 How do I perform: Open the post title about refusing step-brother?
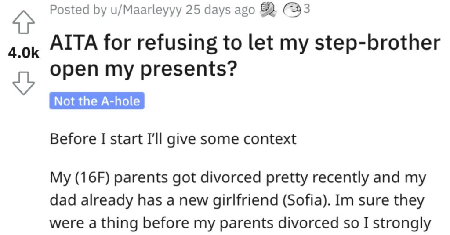(x=244, y=56)
